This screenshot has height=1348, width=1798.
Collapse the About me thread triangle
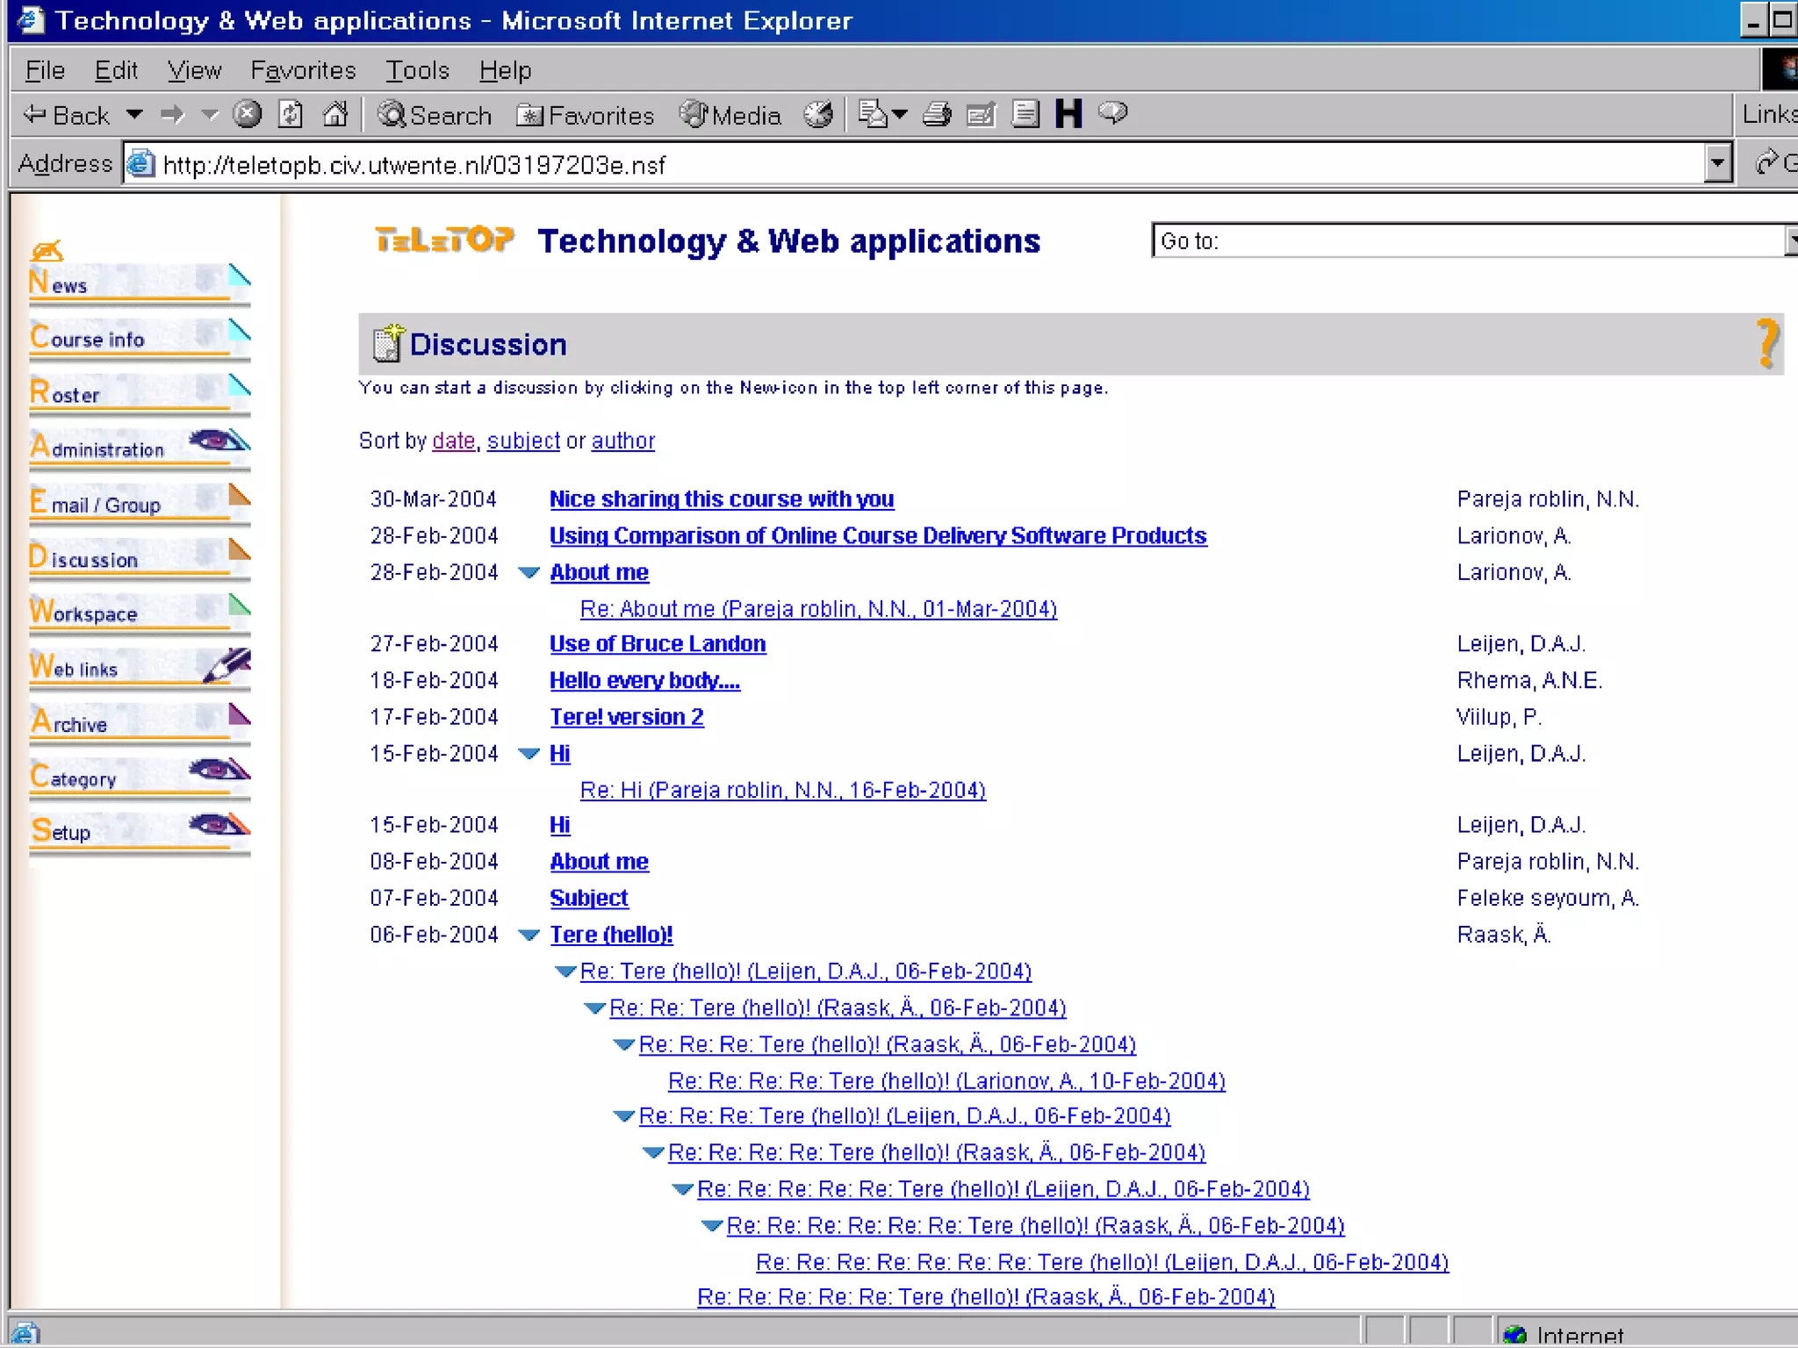coord(529,573)
